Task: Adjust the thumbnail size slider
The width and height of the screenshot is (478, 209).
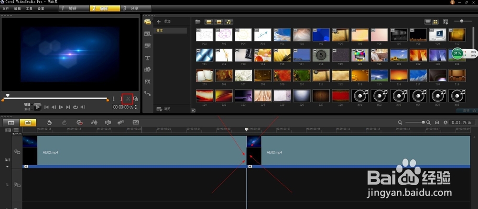Action: [x=462, y=21]
